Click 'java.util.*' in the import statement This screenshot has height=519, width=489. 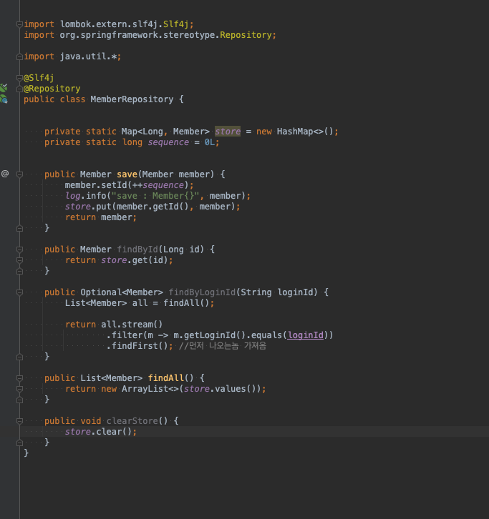(88, 56)
